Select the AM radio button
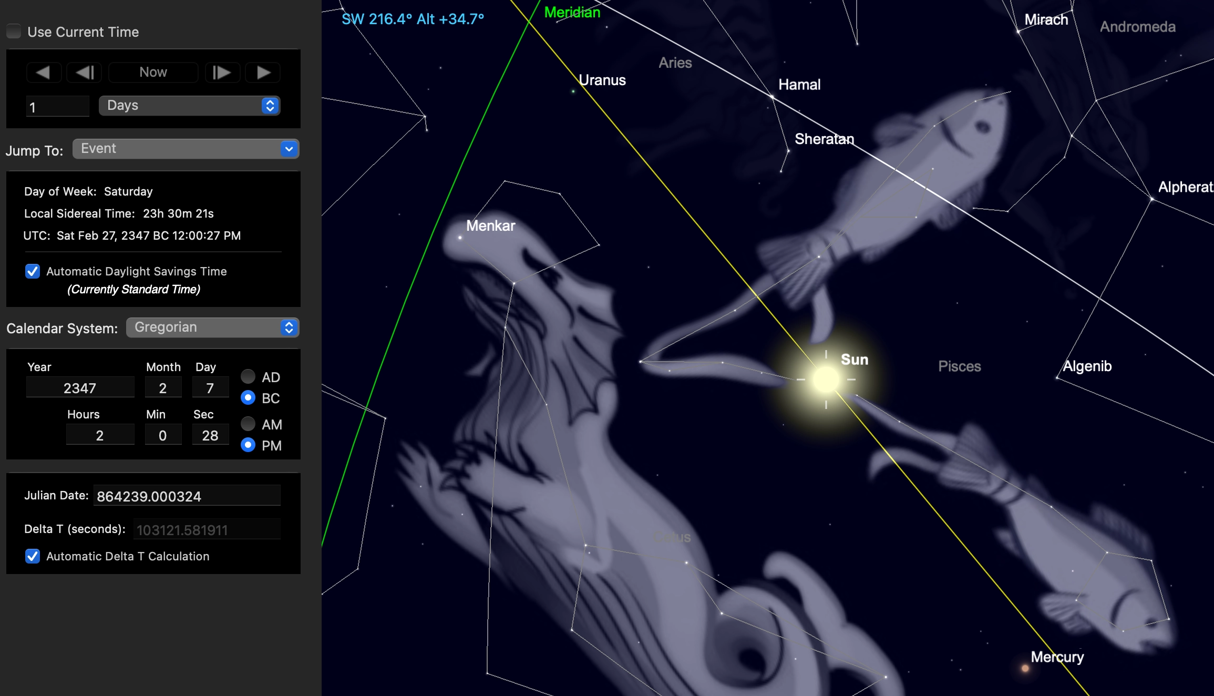The height and width of the screenshot is (696, 1214). coord(248,424)
